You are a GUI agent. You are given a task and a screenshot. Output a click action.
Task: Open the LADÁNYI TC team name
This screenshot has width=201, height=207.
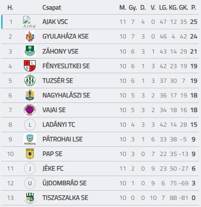pos(59,125)
